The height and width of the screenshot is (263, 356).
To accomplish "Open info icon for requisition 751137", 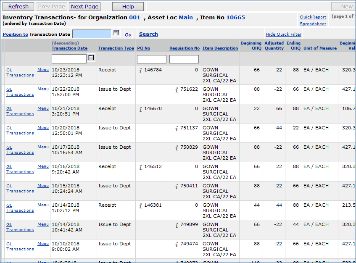I will click(x=177, y=129).
